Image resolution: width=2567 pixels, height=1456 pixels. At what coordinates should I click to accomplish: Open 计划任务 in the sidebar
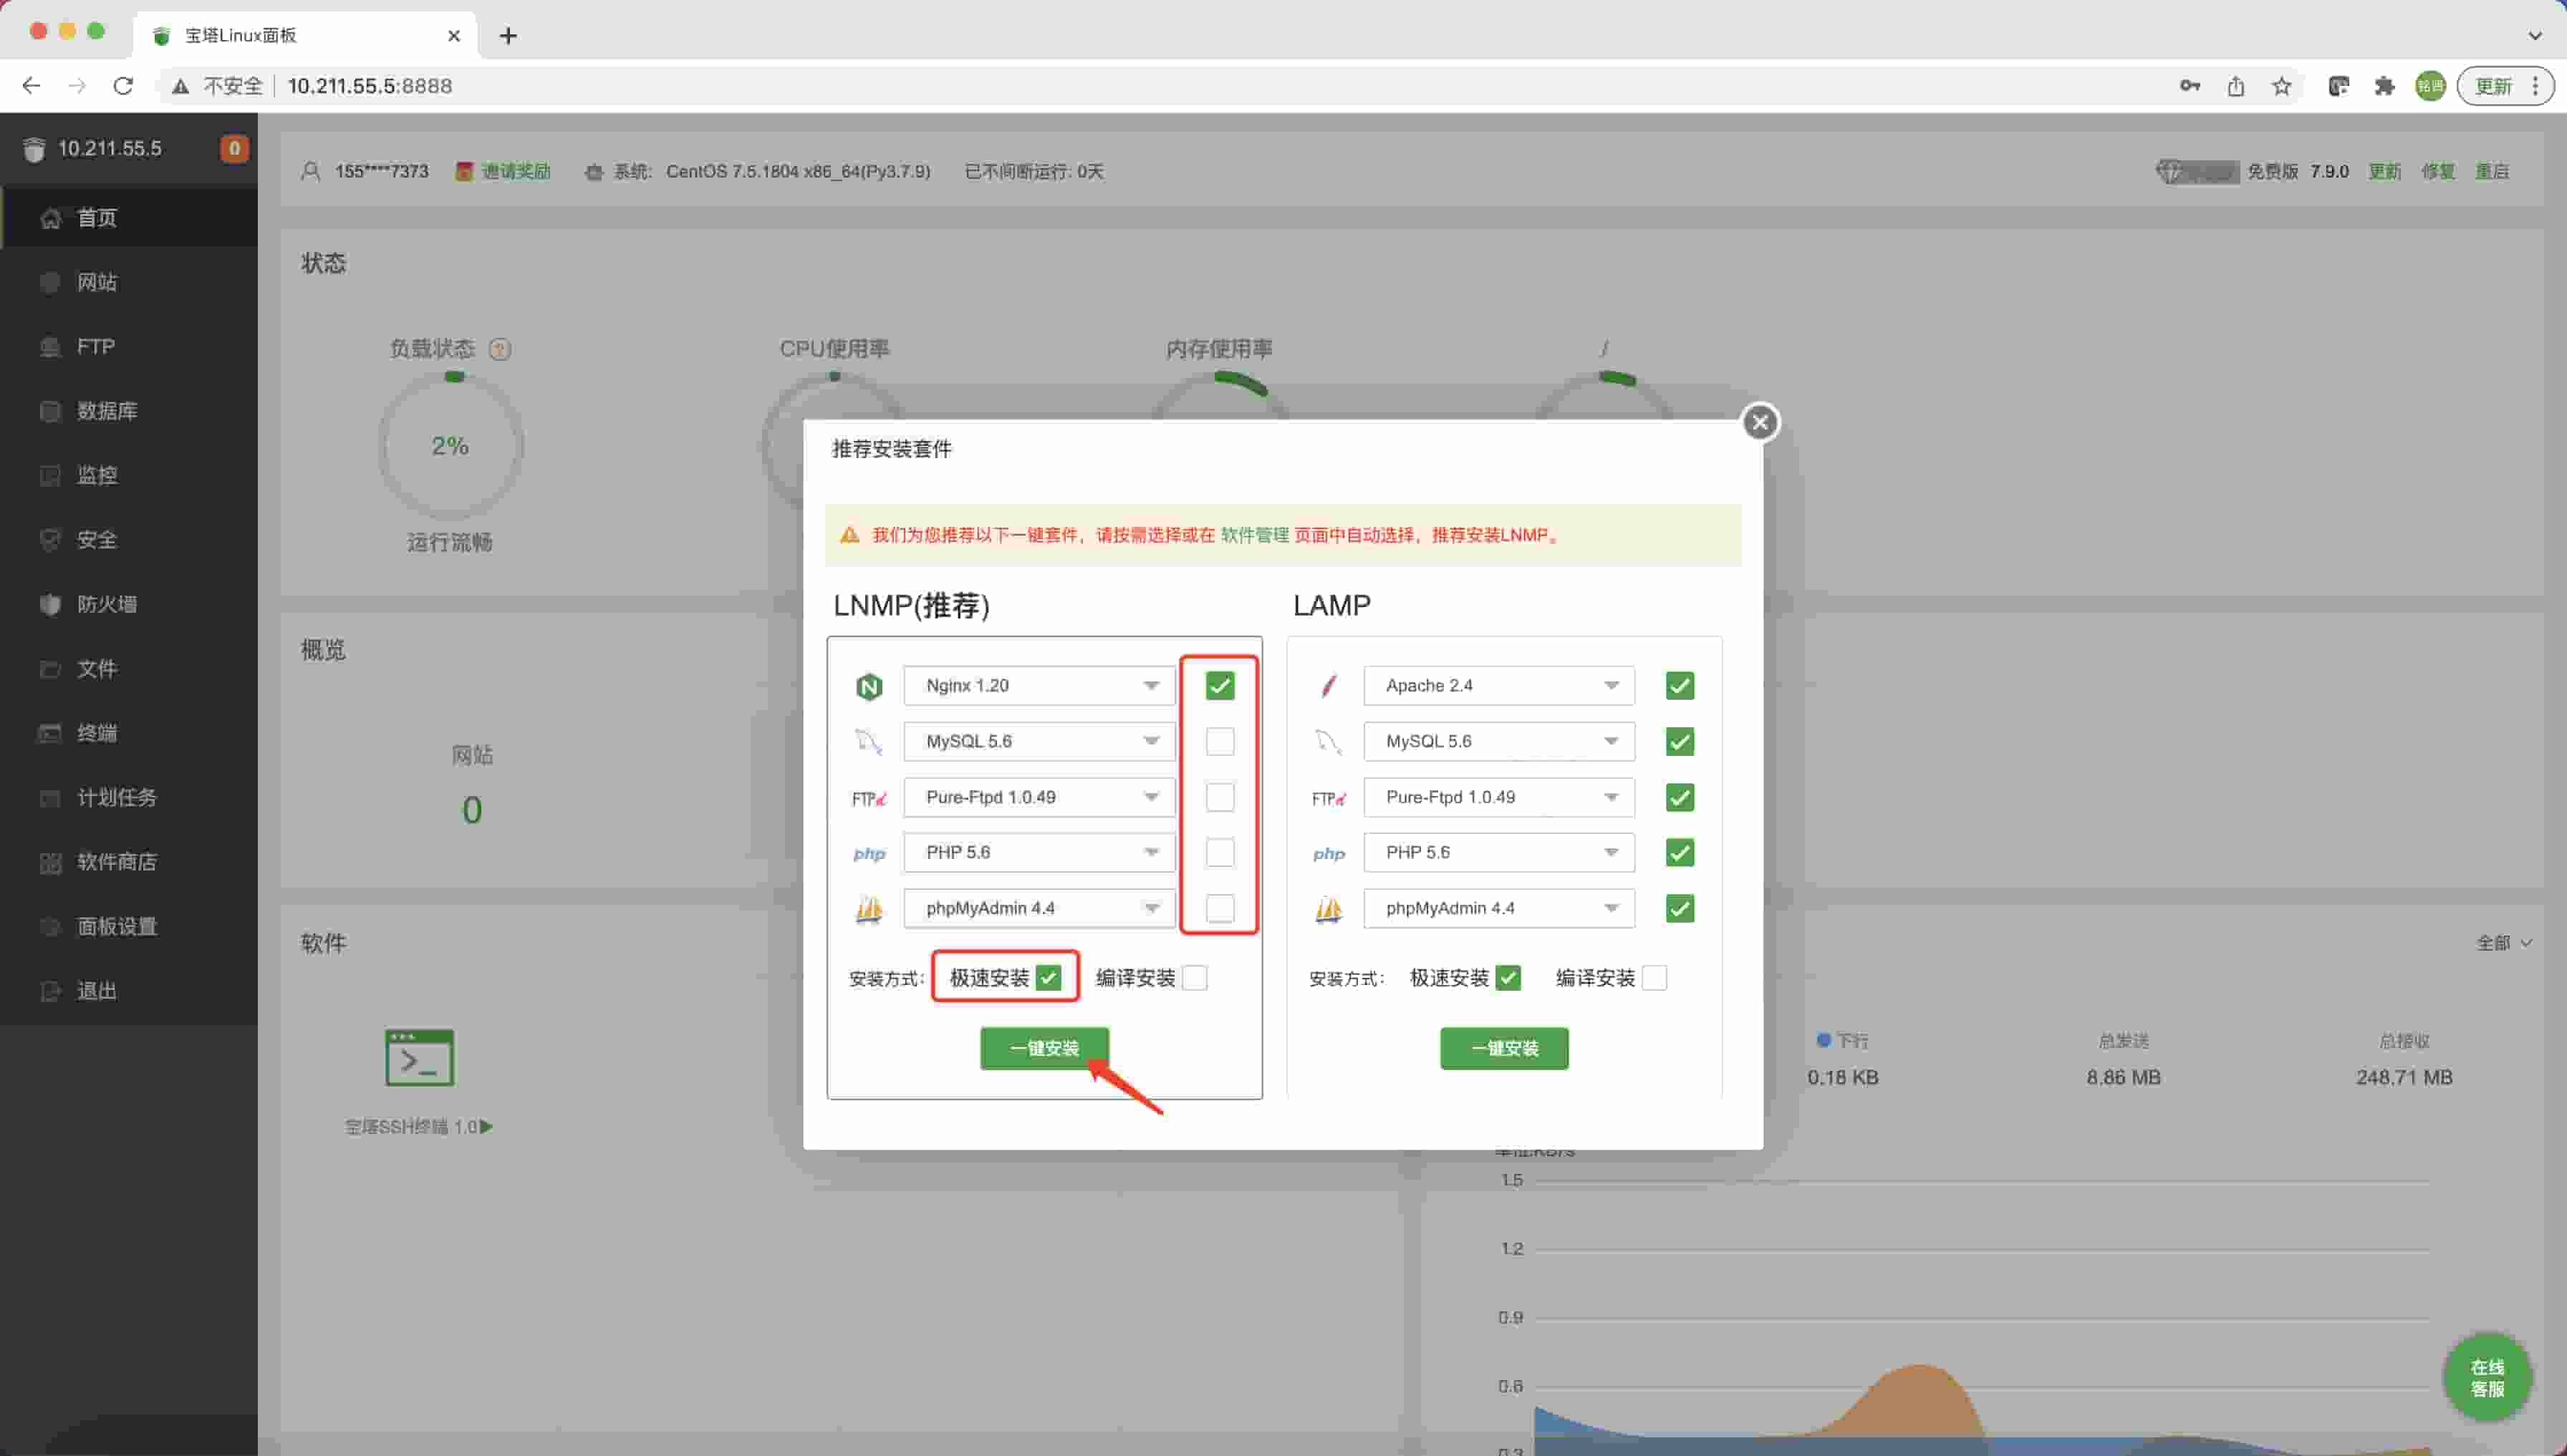pos(129,798)
